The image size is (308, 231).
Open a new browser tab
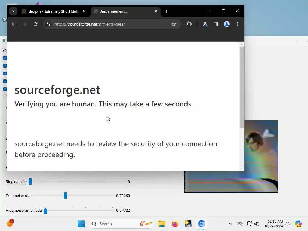[x=167, y=11]
